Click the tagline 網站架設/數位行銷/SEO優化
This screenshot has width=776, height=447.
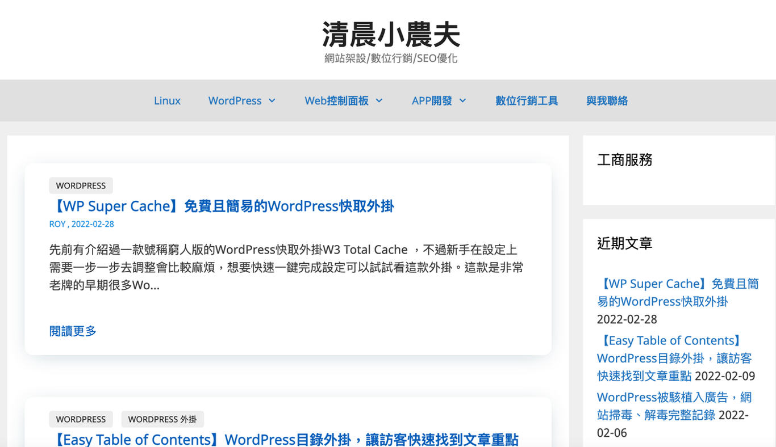coord(391,58)
